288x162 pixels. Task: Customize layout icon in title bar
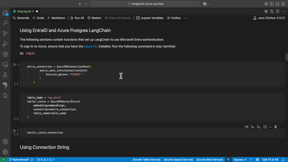(266, 4)
